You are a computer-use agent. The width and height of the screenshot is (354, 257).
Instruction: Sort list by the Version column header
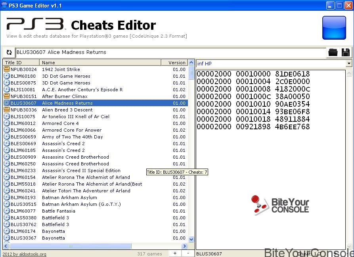coord(174,63)
